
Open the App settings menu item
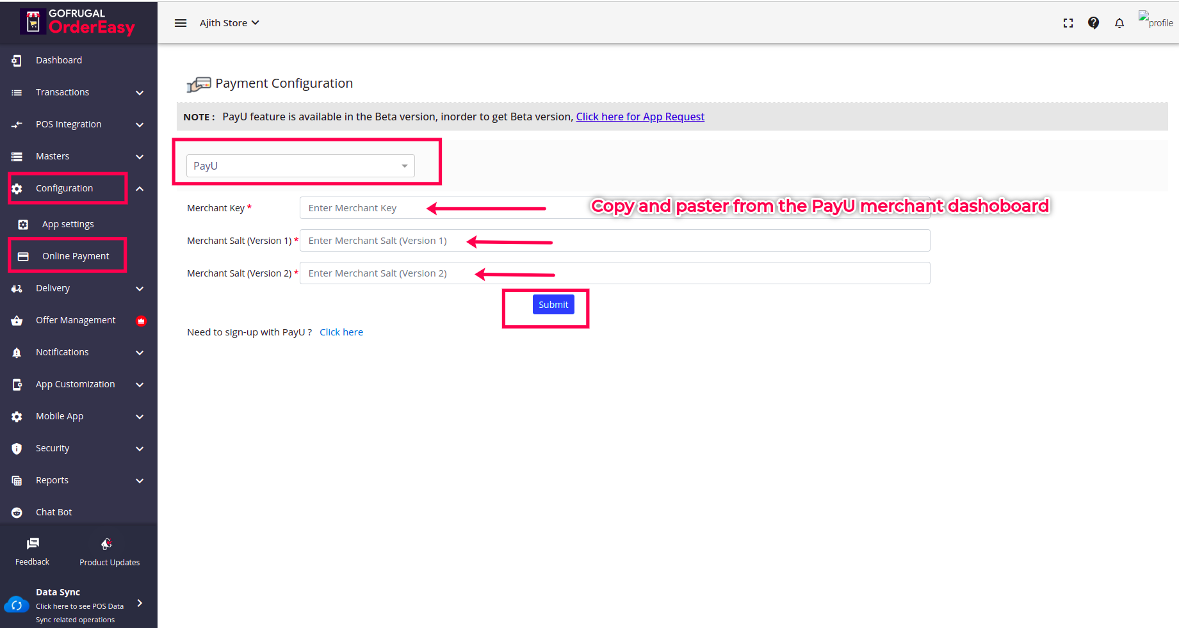[68, 224]
